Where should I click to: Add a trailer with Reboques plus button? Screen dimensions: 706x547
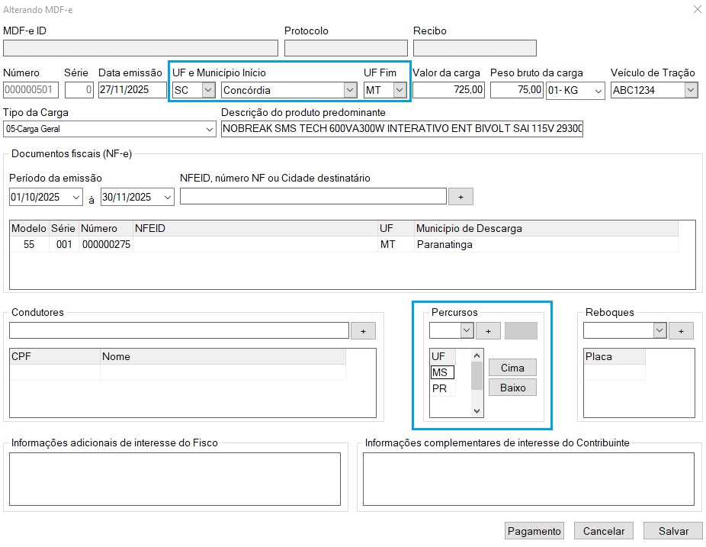[682, 330]
